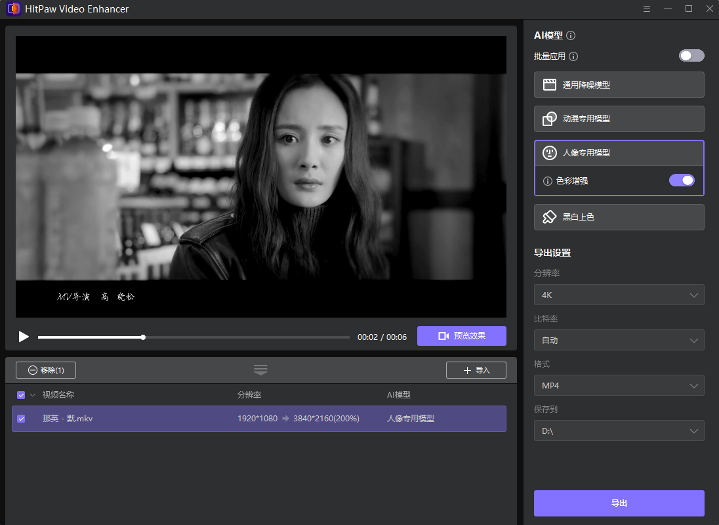
Task: Click the 比特率 label
Action: [x=546, y=319]
